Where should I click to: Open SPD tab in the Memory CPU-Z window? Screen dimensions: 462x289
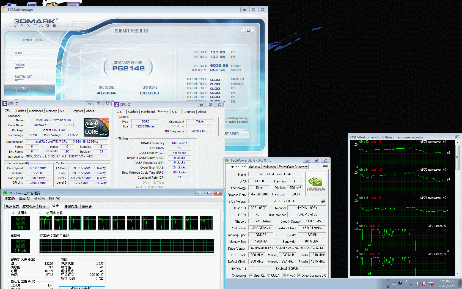click(x=175, y=112)
